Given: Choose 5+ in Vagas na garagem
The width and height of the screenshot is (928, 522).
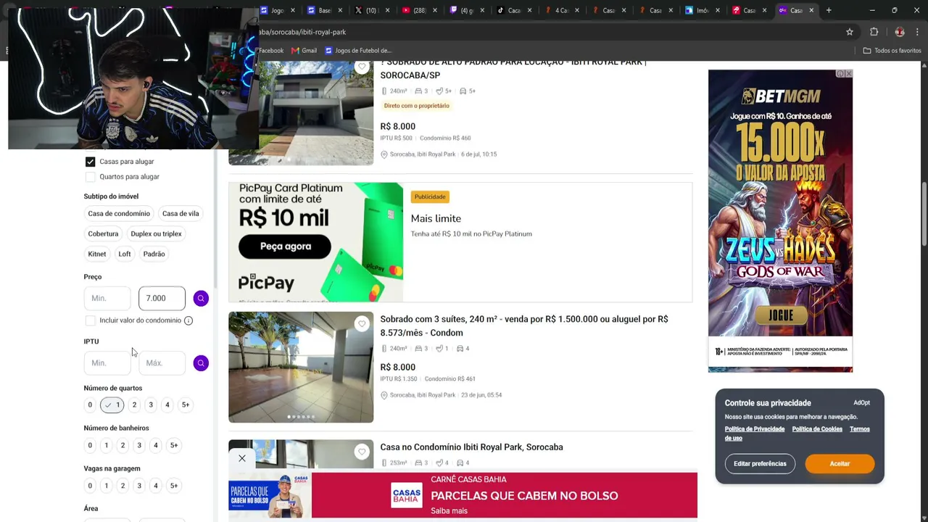Looking at the screenshot, I should tap(174, 486).
